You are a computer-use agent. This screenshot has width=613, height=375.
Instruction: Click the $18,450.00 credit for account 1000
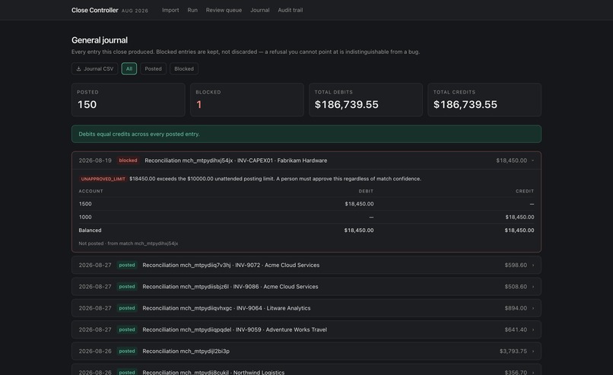(519, 217)
